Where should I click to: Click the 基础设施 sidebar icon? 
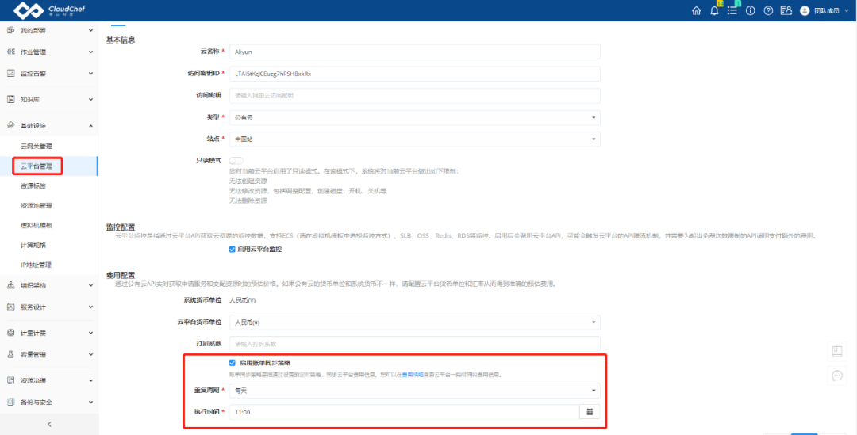pos(10,125)
